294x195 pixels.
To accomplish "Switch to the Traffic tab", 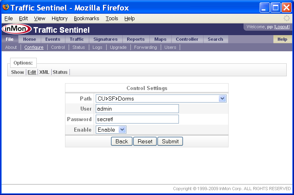I will point(77,39).
